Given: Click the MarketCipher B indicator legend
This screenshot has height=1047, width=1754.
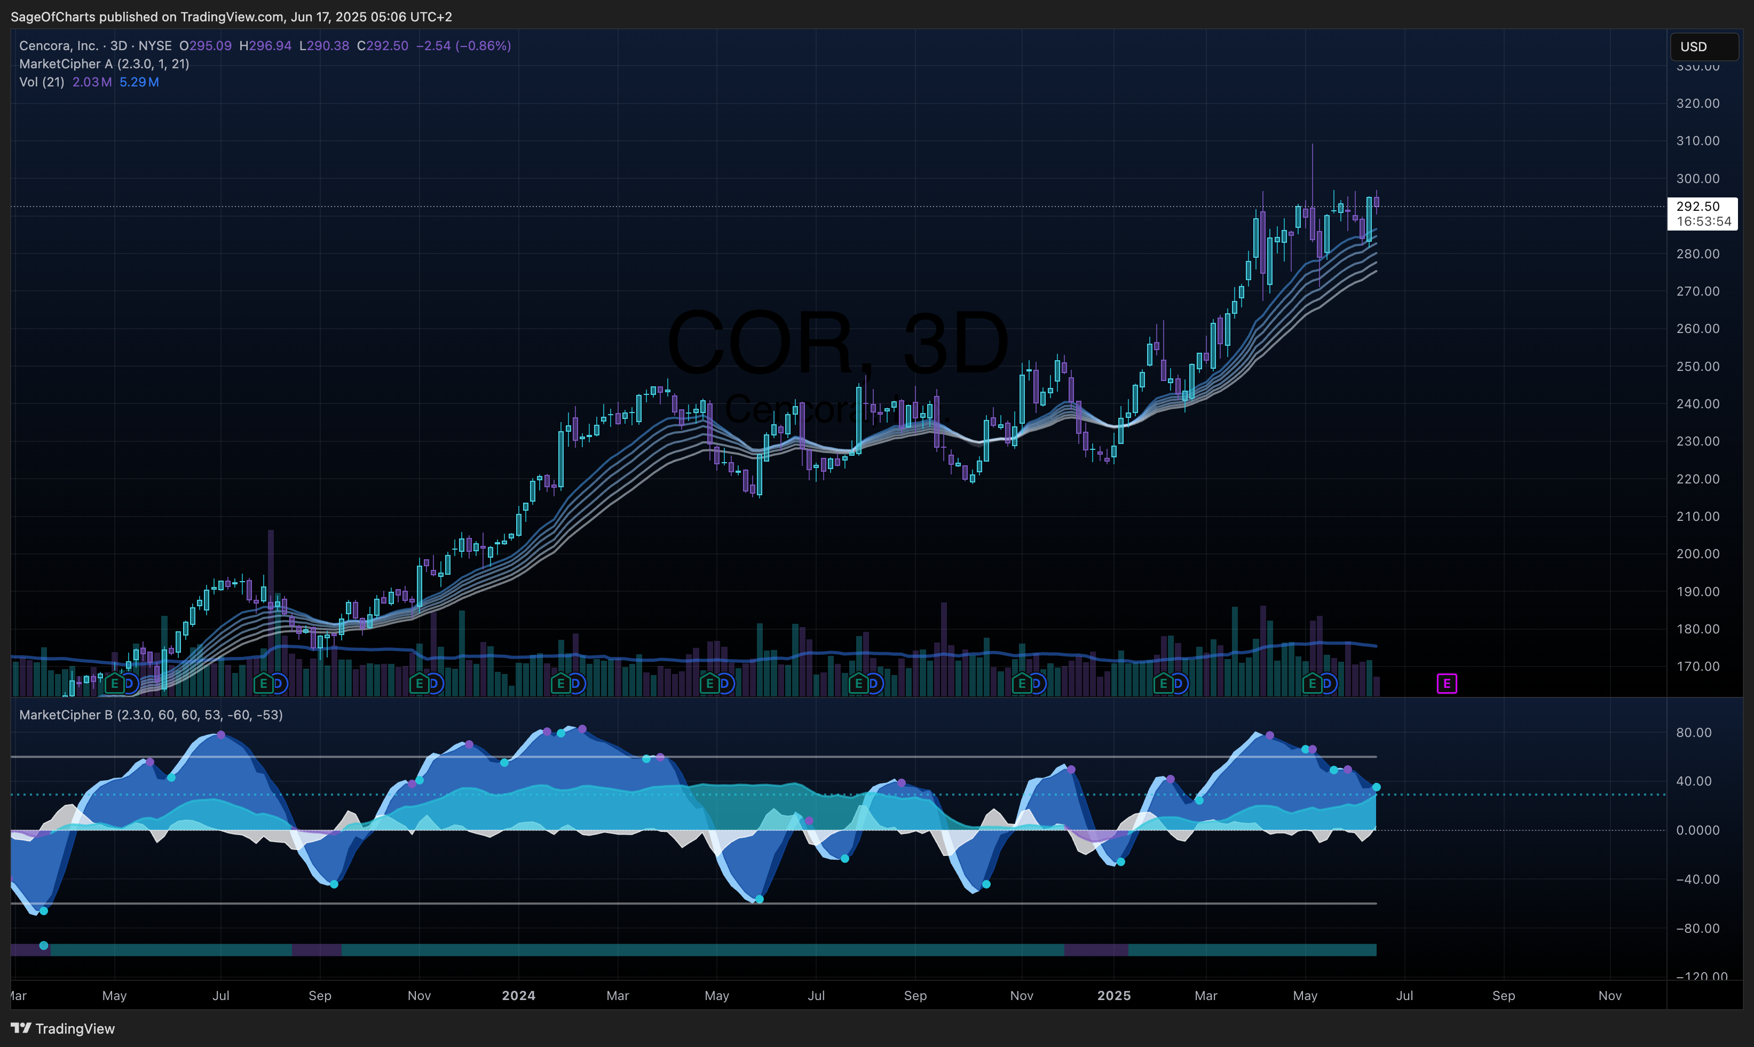Looking at the screenshot, I should (x=151, y=716).
